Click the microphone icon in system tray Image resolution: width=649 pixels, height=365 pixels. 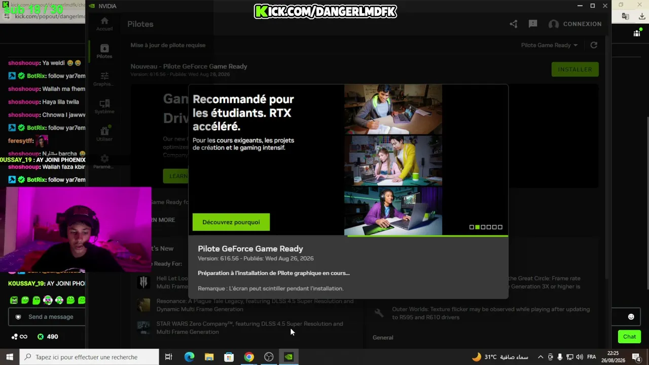(x=560, y=357)
